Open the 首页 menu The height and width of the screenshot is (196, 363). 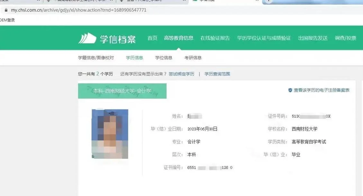pos(152,38)
